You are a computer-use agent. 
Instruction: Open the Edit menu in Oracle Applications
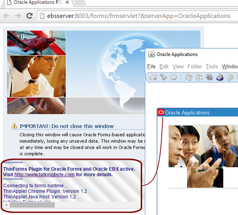click(164, 67)
